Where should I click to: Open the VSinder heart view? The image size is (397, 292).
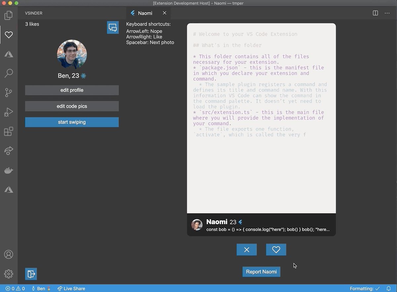pyautogui.click(x=9, y=35)
